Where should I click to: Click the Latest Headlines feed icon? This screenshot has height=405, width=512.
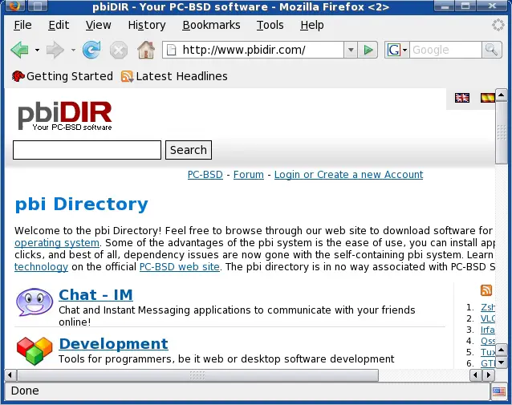tap(127, 76)
